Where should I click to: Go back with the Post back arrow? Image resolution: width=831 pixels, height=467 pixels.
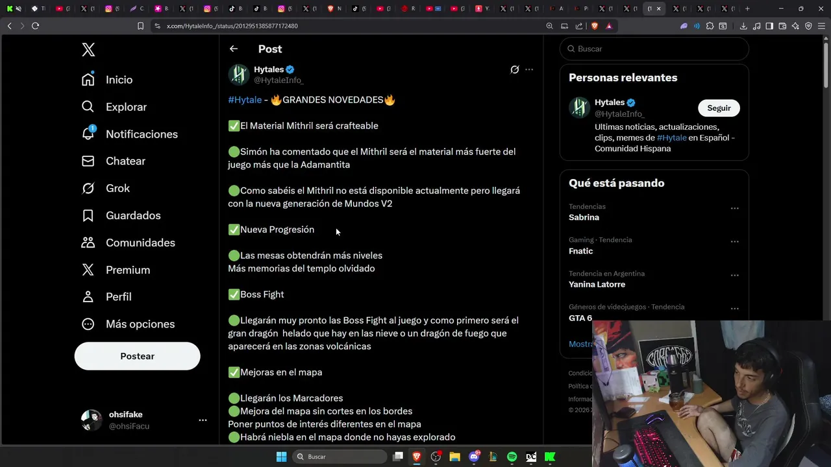click(234, 49)
